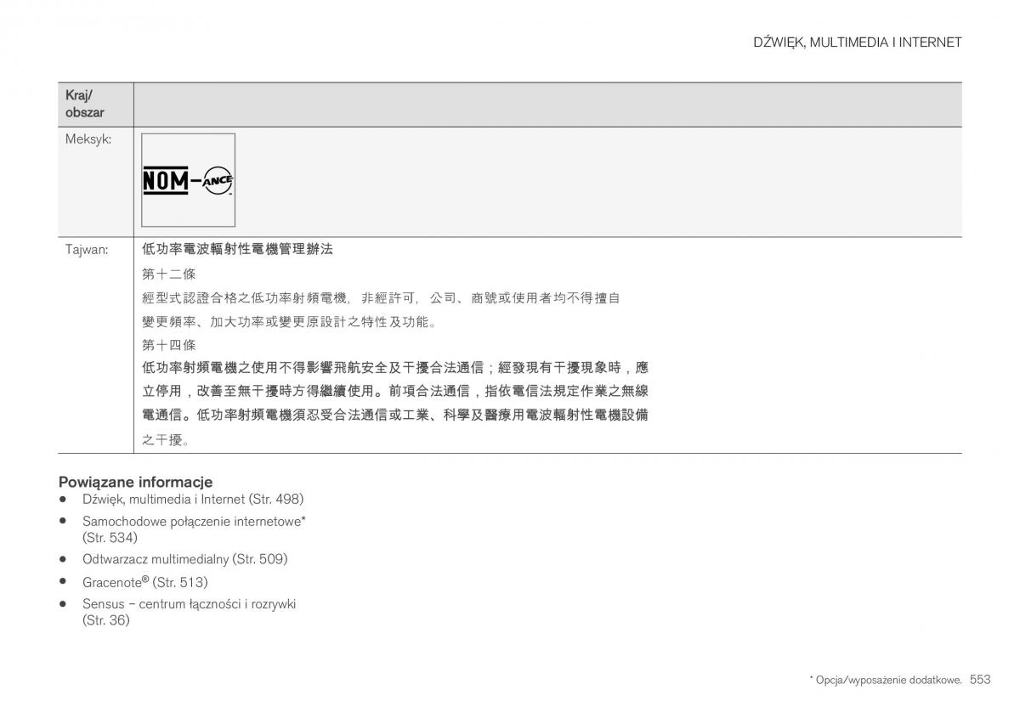Screen dimensions: 1020x718
Task: Click the Powiązane informacje heading
Action: (x=135, y=482)
